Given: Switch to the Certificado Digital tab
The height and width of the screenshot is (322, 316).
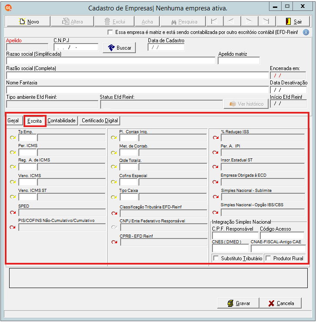Looking at the screenshot, I should pyautogui.click(x=100, y=121).
